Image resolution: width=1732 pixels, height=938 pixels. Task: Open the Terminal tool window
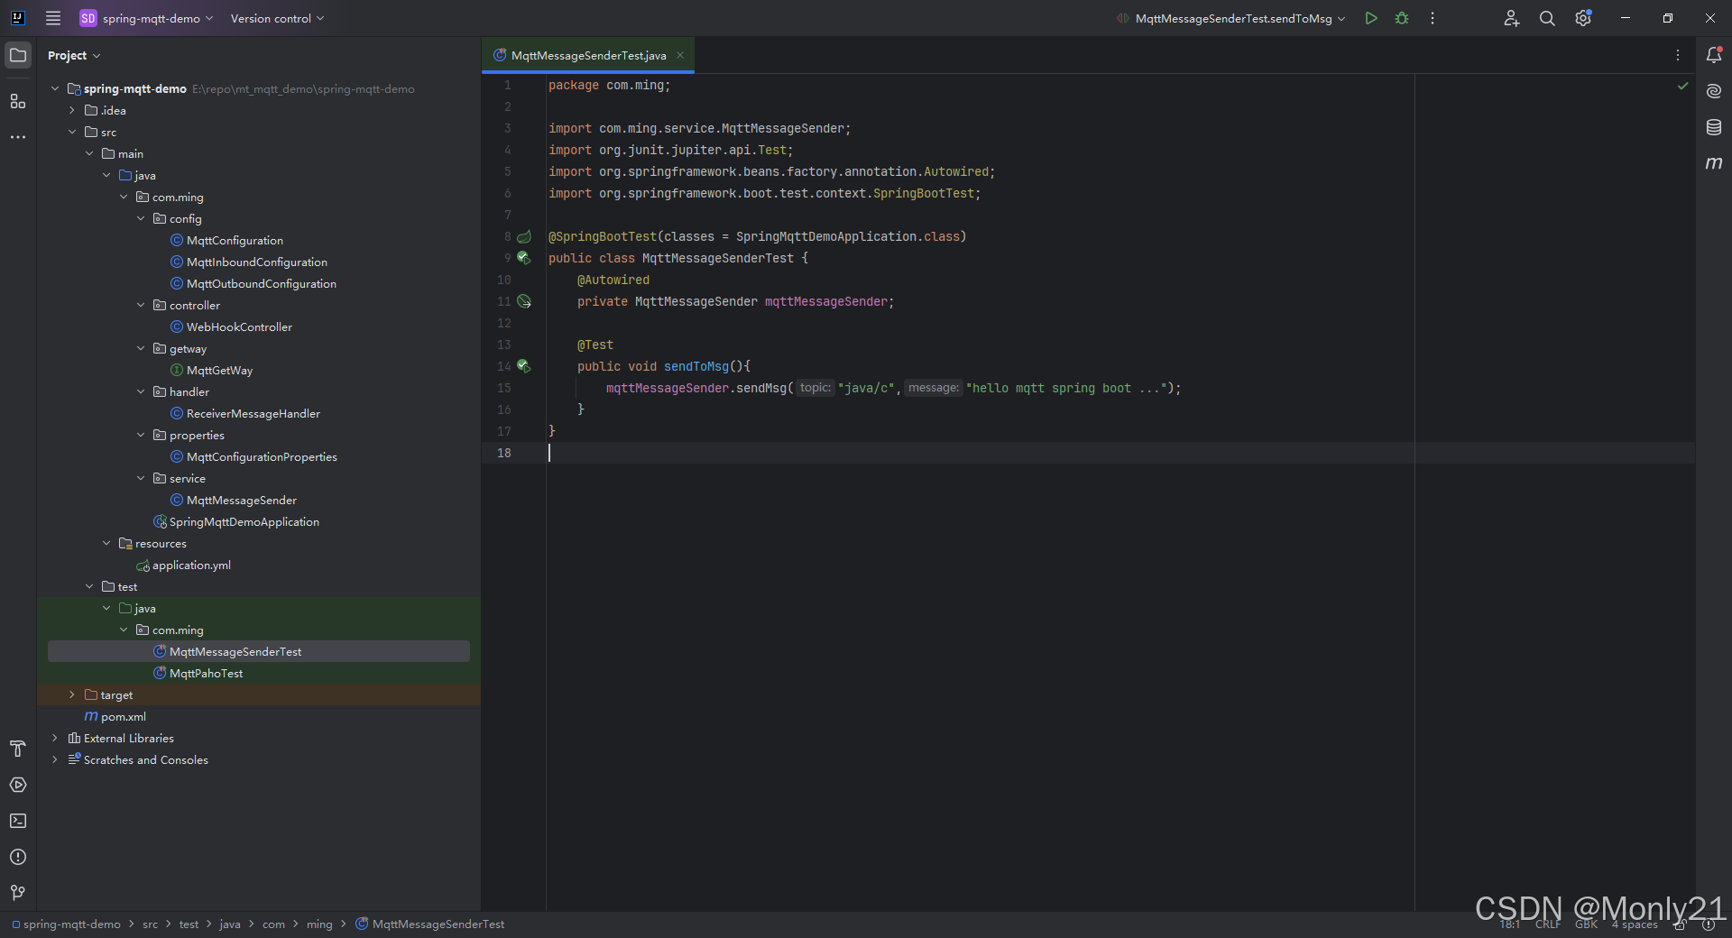18,821
